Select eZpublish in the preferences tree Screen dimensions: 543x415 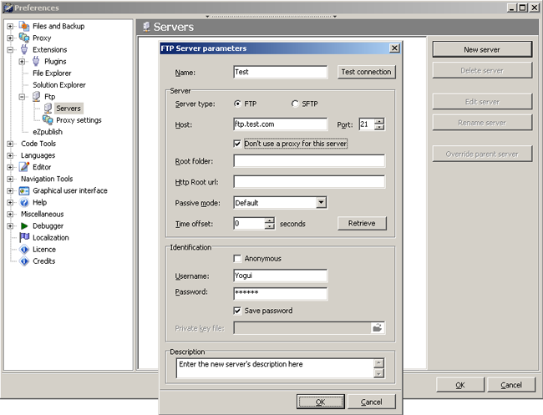(x=48, y=132)
